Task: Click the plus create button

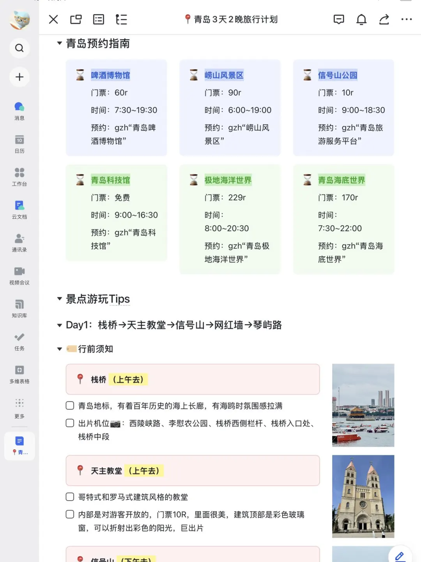Action: pyautogui.click(x=19, y=77)
